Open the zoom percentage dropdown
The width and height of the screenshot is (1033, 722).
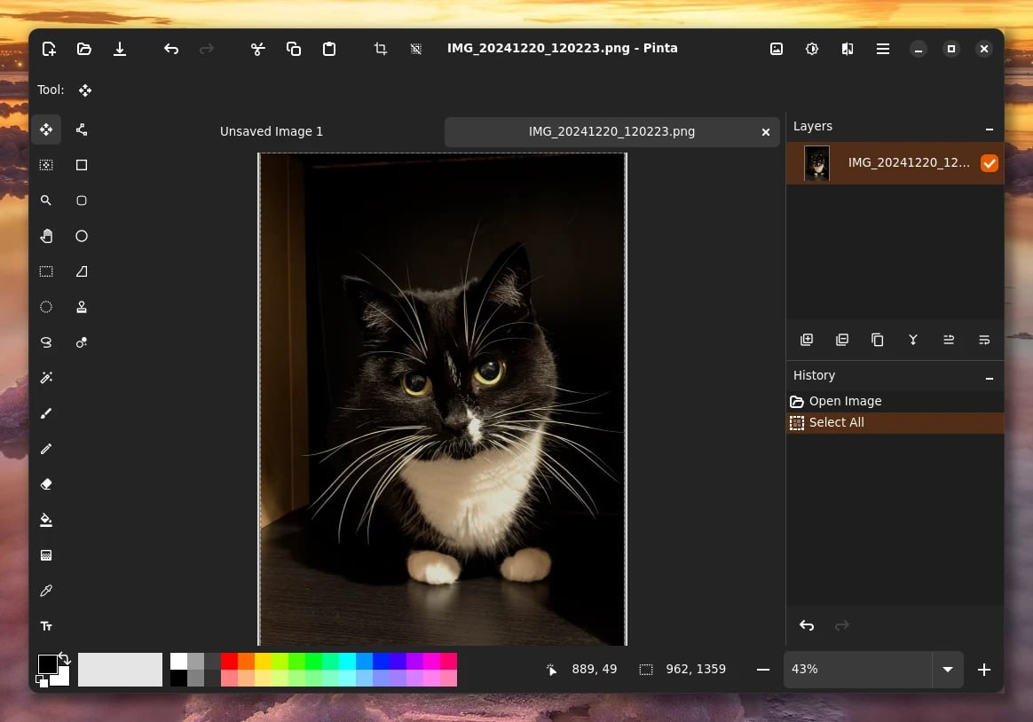(x=947, y=670)
